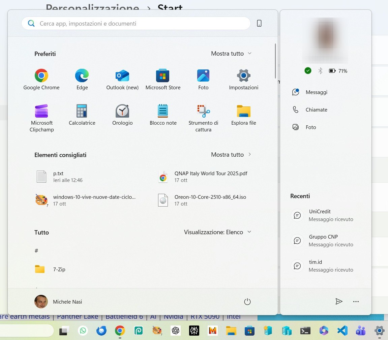Tap the phone search device icon beside search bar
This screenshot has height=340, width=388.
(x=259, y=23)
